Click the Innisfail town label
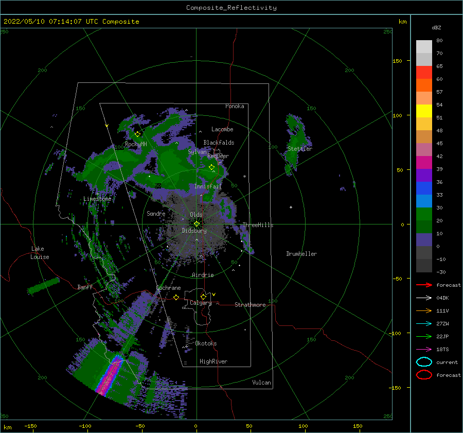Screen dimensions: 463x433 [x=208, y=186]
